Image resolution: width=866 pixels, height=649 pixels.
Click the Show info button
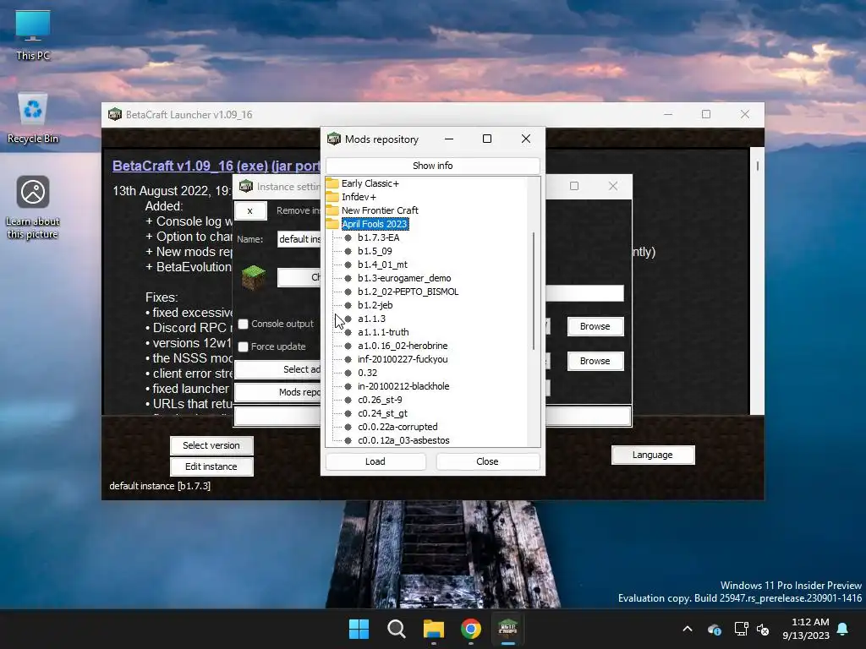pyautogui.click(x=432, y=166)
